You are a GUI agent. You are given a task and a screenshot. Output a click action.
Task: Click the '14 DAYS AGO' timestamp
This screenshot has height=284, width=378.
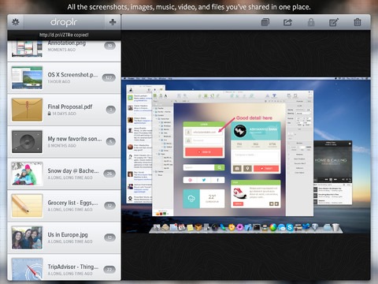[64, 114]
